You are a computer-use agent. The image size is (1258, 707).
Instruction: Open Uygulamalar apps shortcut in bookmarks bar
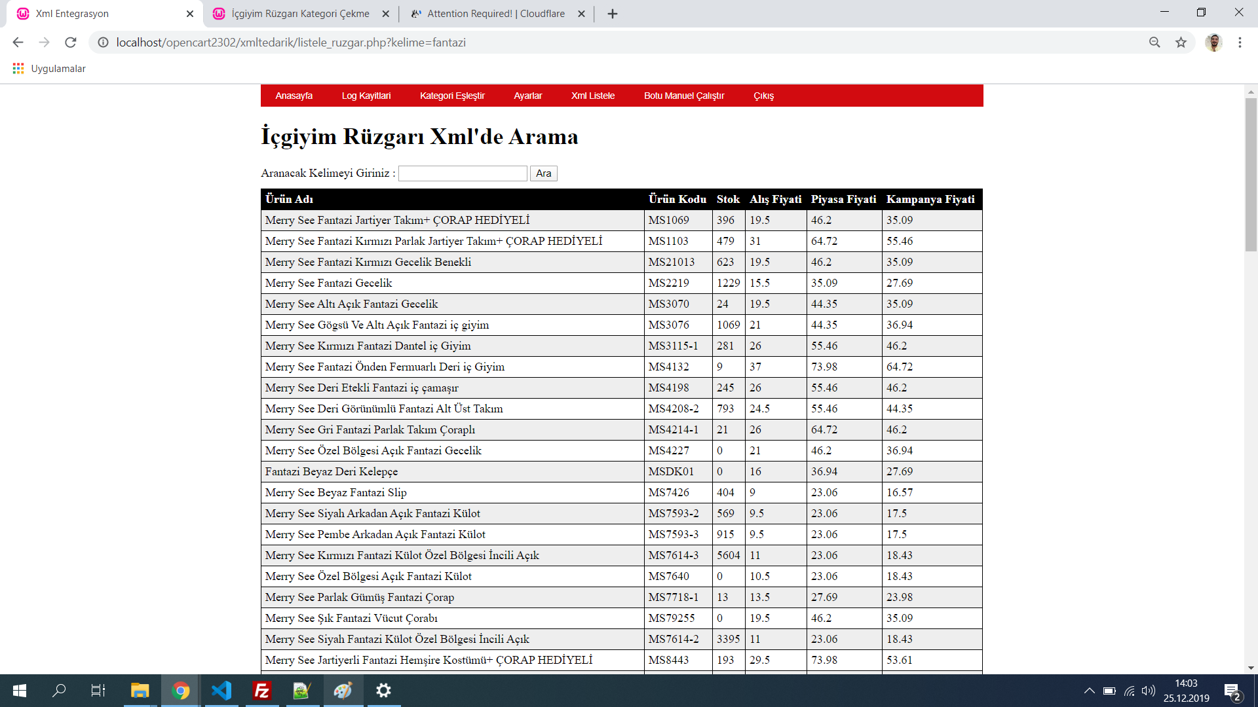[x=49, y=69]
